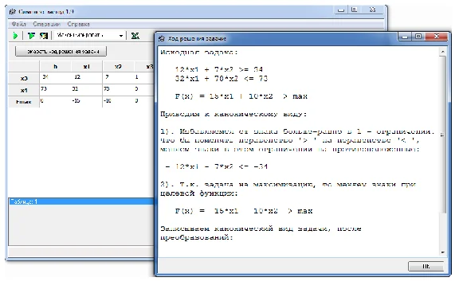Confirm with the OK button in the solution window

(x=426, y=267)
